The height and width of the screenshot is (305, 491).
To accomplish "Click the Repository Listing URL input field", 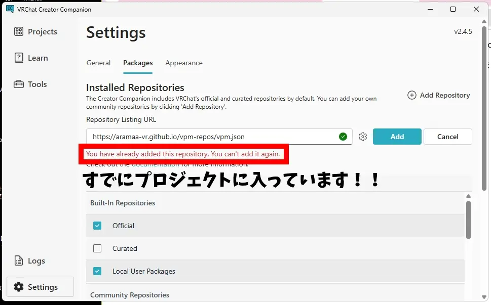I will pyautogui.click(x=213, y=137).
